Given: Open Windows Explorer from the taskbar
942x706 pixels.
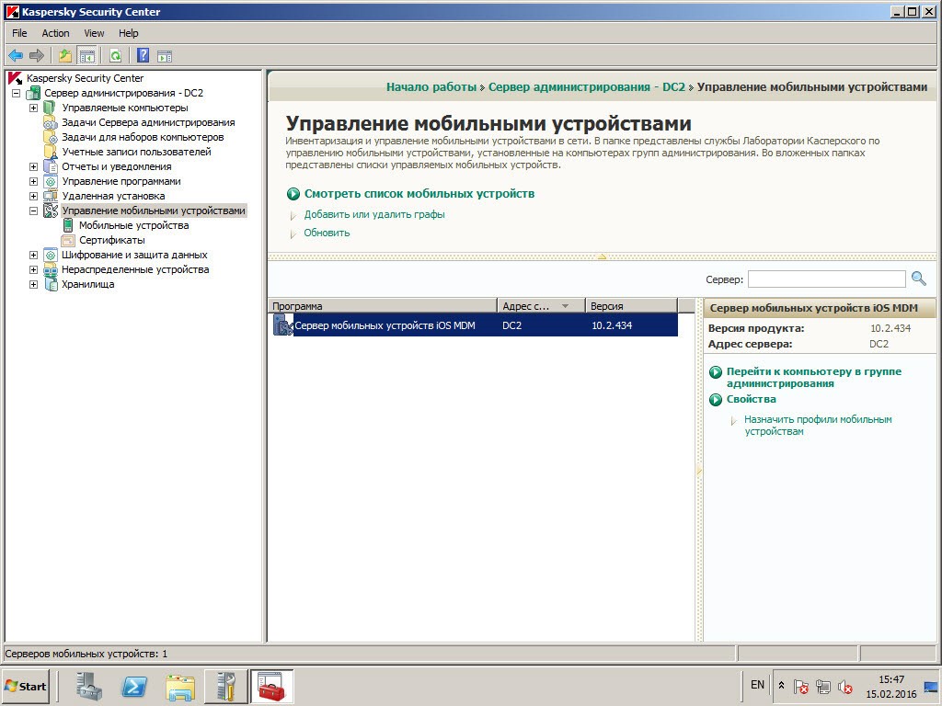Looking at the screenshot, I should pyautogui.click(x=180, y=686).
